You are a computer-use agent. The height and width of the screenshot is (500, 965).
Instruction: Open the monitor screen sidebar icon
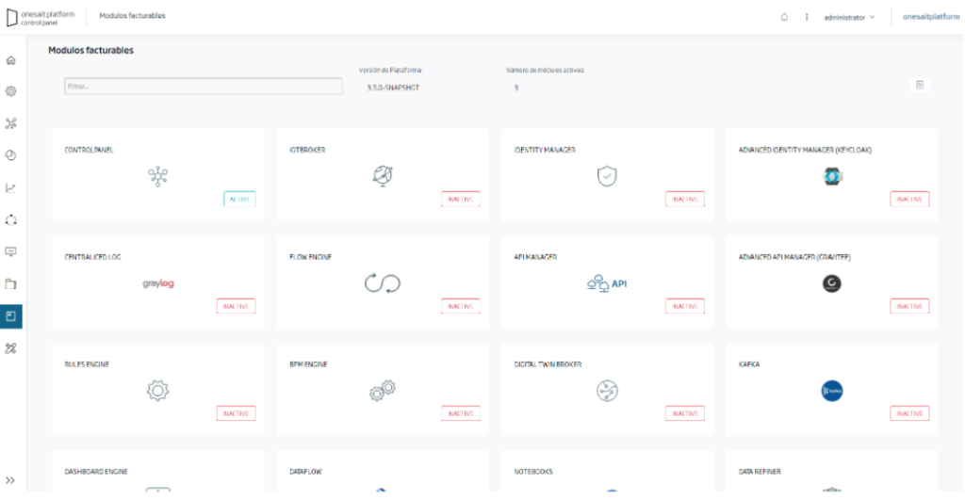point(11,252)
